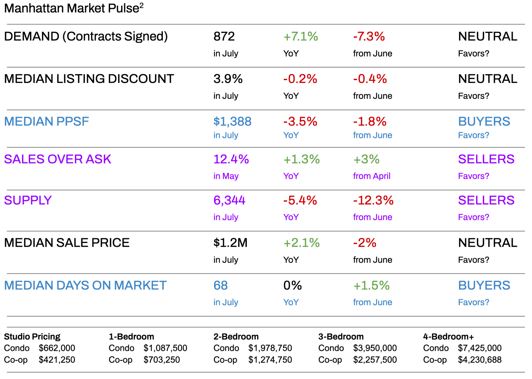The image size is (532, 379).
Task: Open the purple "SALES OVER ASK" label
Action: tap(58, 159)
